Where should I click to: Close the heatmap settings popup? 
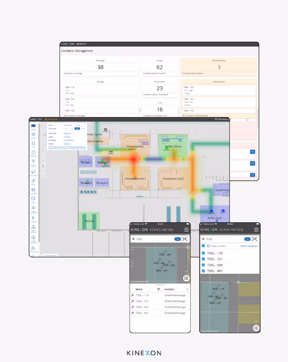click(87, 123)
